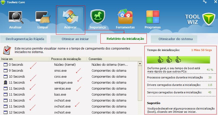Image resolution: width=218 pixels, height=115 pixels.
Task: Click the 9 Seconds start time cell
Action: tap(16, 70)
